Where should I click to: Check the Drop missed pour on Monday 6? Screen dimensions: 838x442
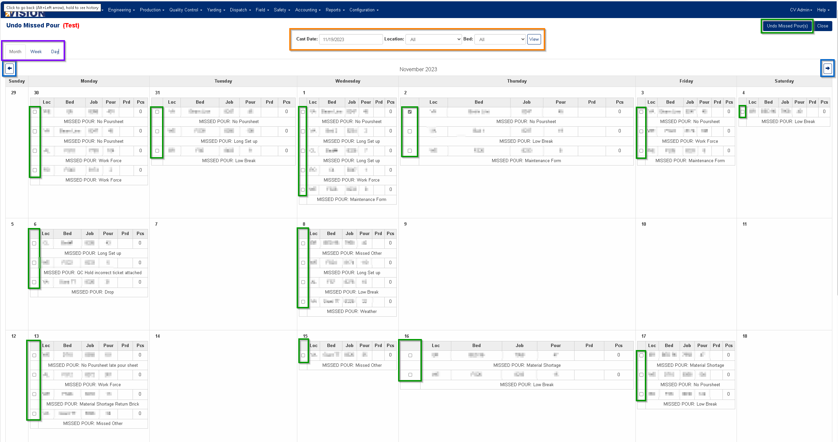34,282
